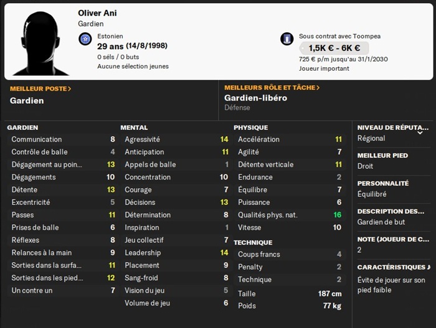Expand Meilleurs Rôle et Tâche
Screen dimensions: 436x328
click(x=272, y=88)
